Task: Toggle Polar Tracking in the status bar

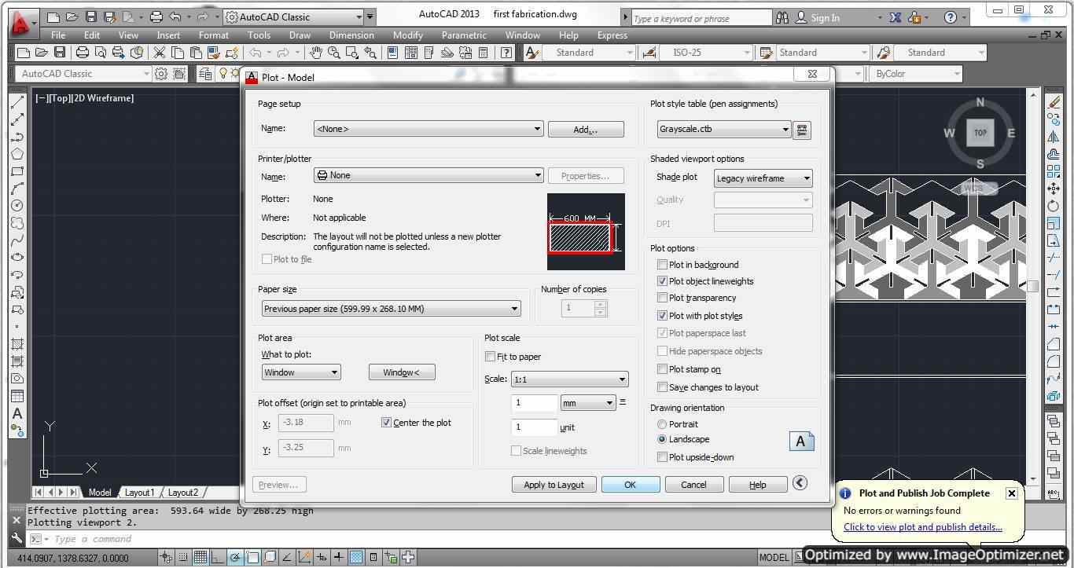Action: (x=235, y=558)
